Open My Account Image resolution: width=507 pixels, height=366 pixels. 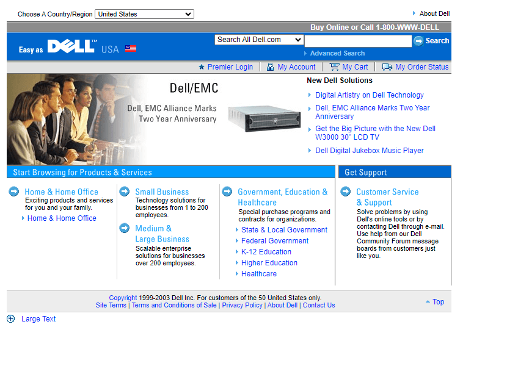(x=296, y=67)
